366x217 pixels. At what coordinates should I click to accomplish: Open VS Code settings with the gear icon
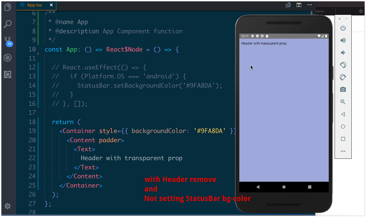[x=8, y=206]
